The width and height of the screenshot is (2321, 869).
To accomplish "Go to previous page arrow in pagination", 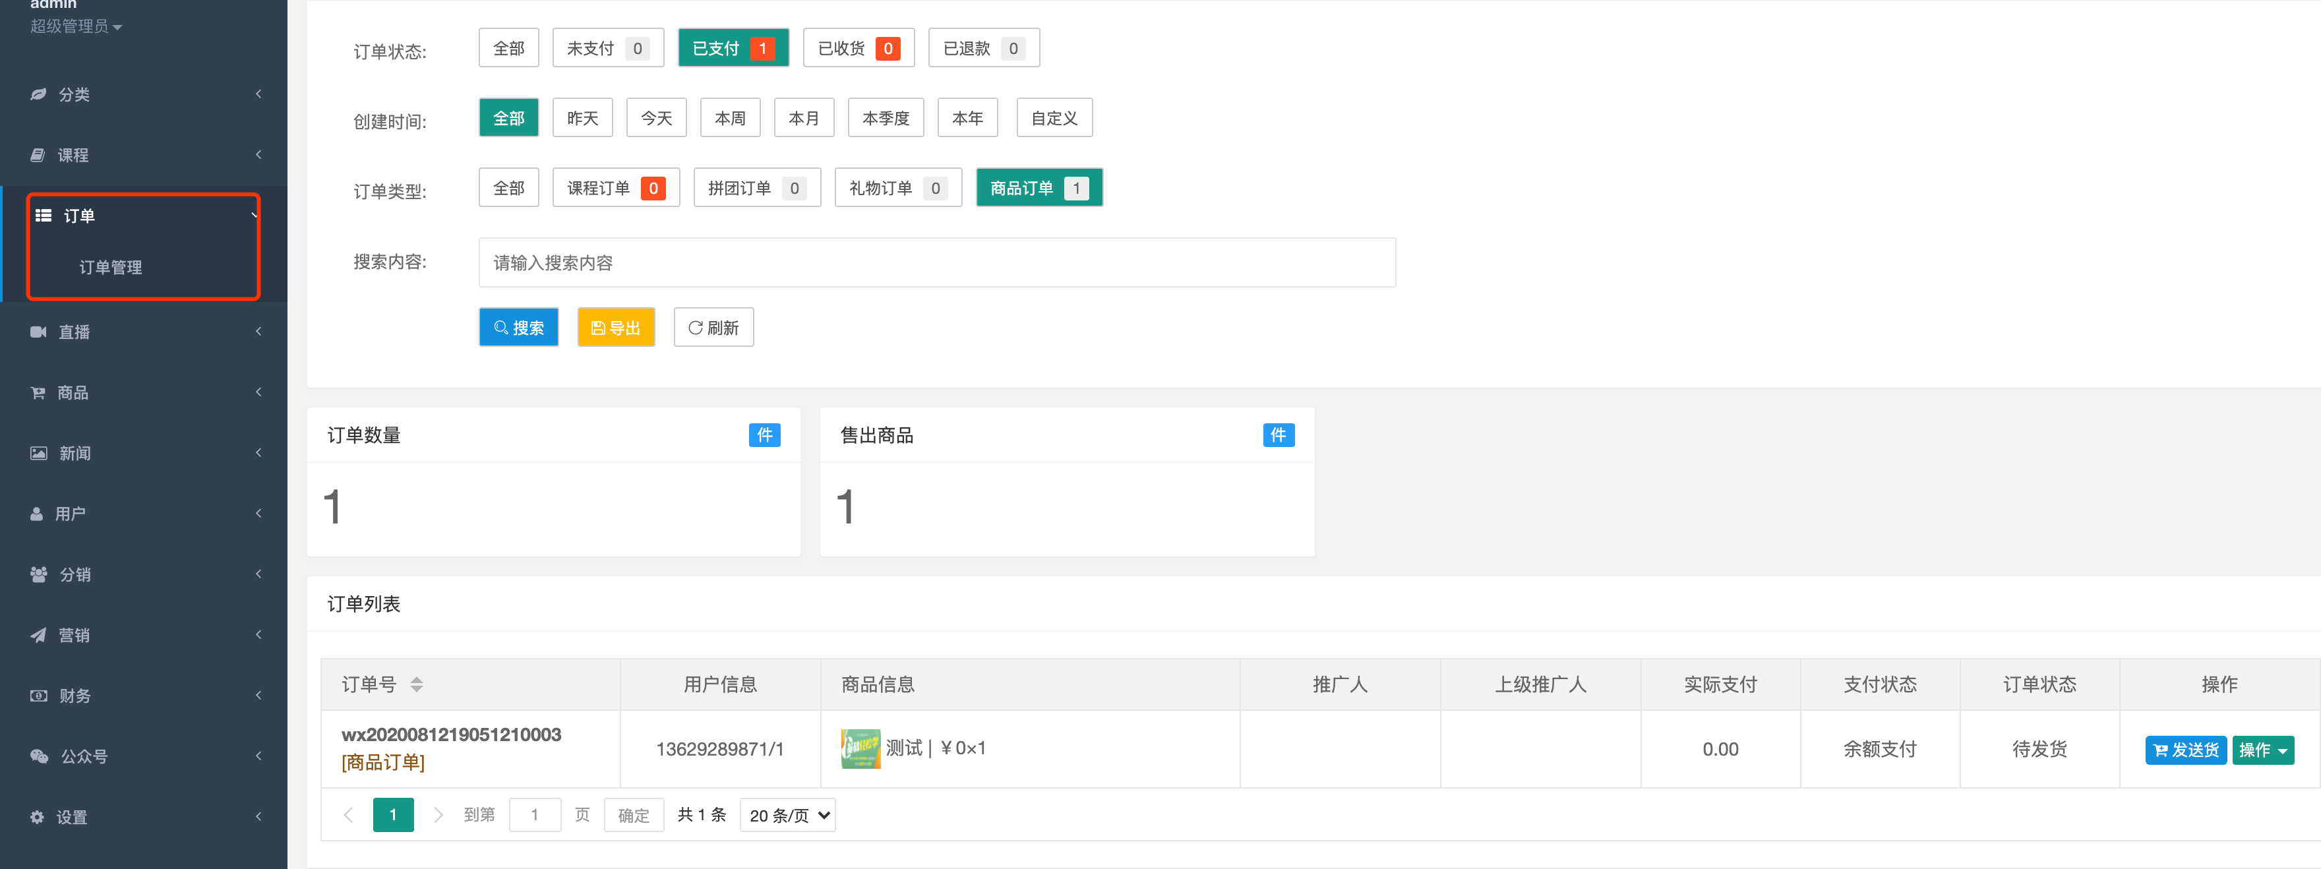I will (x=347, y=815).
